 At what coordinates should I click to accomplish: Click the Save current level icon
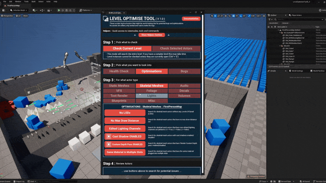4,10
